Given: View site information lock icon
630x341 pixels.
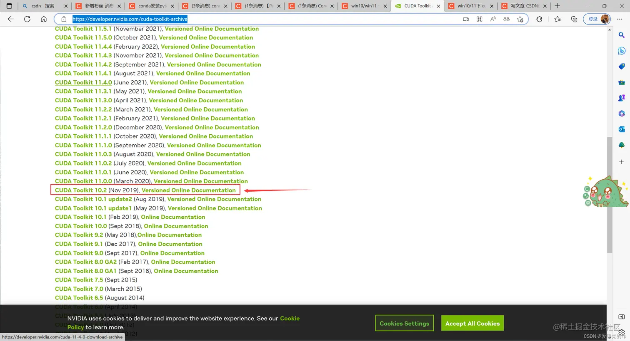Looking at the screenshot, I should pyautogui.click(x=64, y=19).
